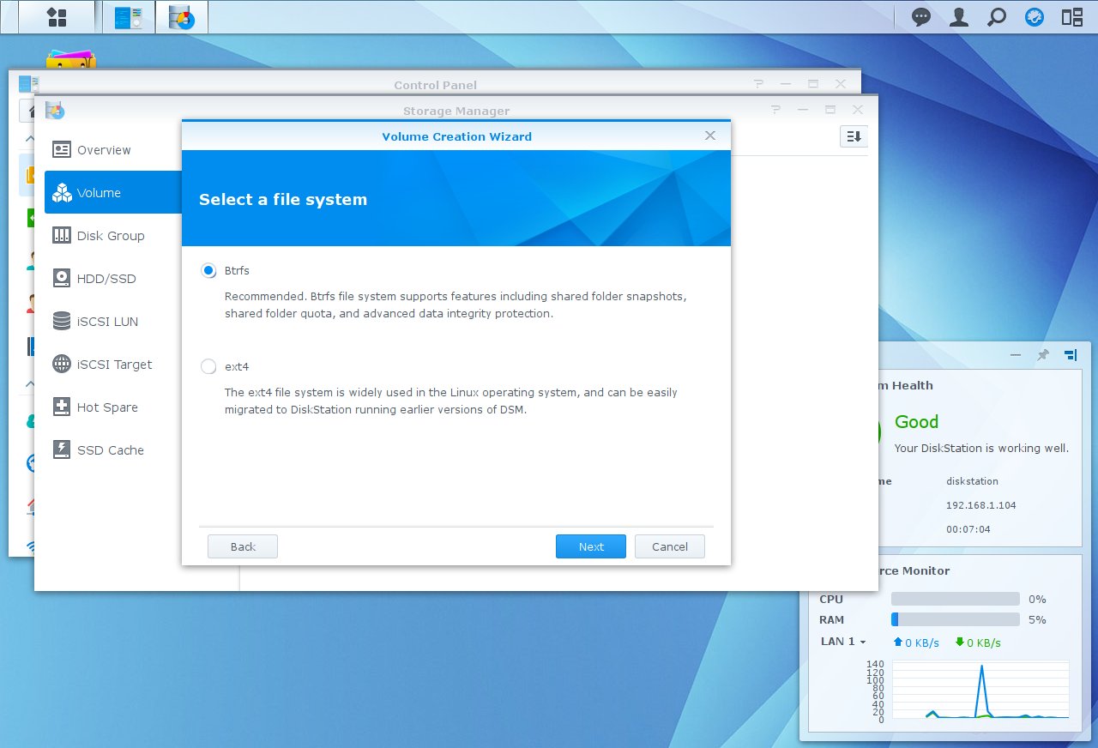
Task: Open the DSM Main Menu
Action: [57, 17]
